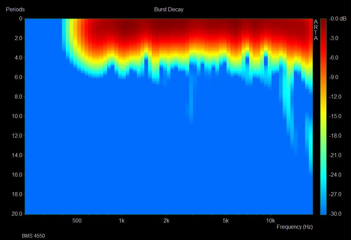Viewport: 351px width, 240px height.
Task: Click the vertical ARTA watermark
Action: tap(316, 30)
